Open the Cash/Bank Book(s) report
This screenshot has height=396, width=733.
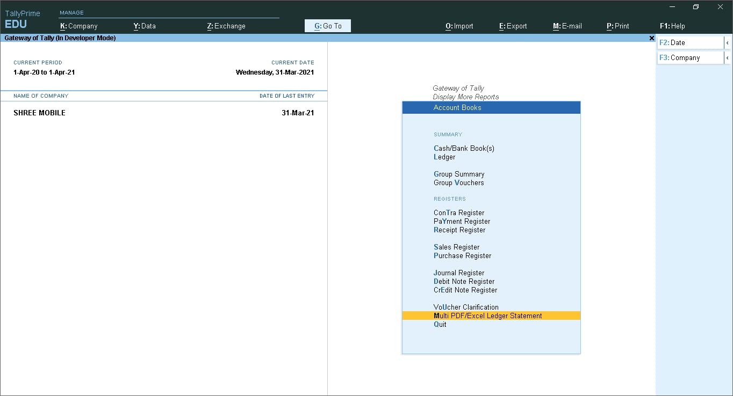pos(464,148)
